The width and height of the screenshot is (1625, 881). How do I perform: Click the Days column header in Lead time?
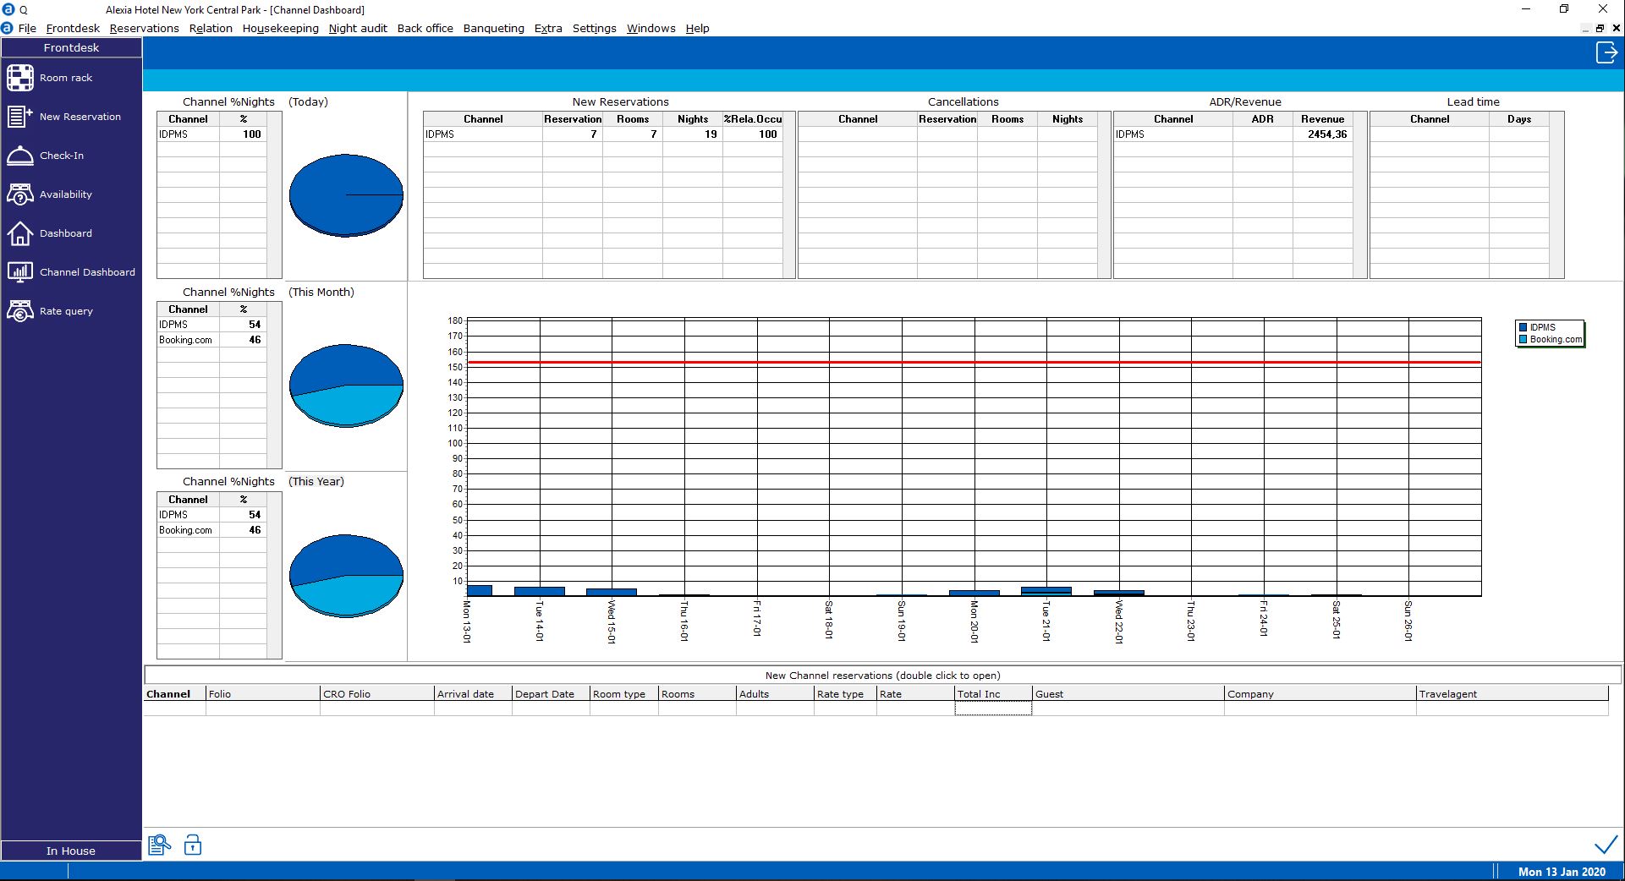[1519, 119]
